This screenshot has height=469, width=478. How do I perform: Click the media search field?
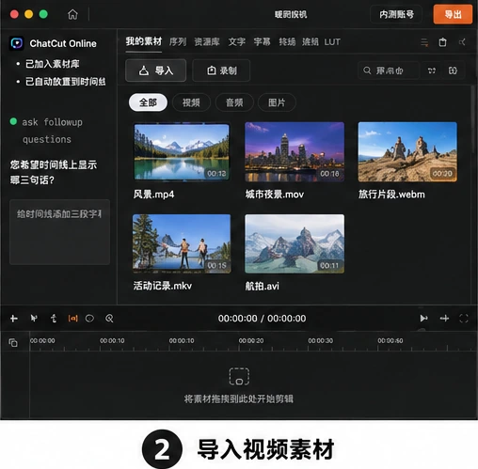[389, 70]
